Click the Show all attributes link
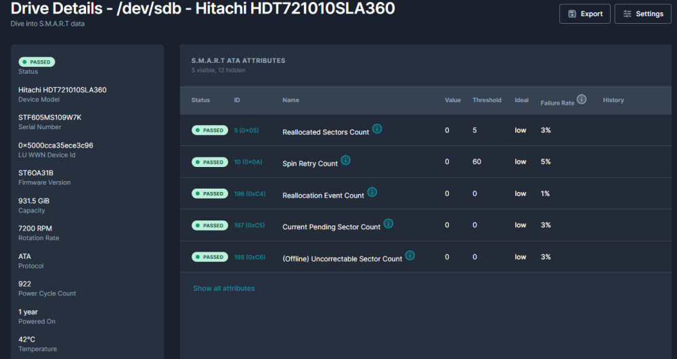This screenshot has height=359, width=677. pyautogui.click(x=223, y=288)
